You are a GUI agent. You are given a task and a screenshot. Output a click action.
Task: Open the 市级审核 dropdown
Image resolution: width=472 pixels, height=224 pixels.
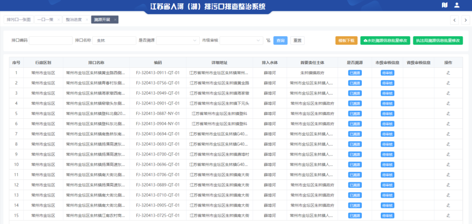click(x=241, y=40)
